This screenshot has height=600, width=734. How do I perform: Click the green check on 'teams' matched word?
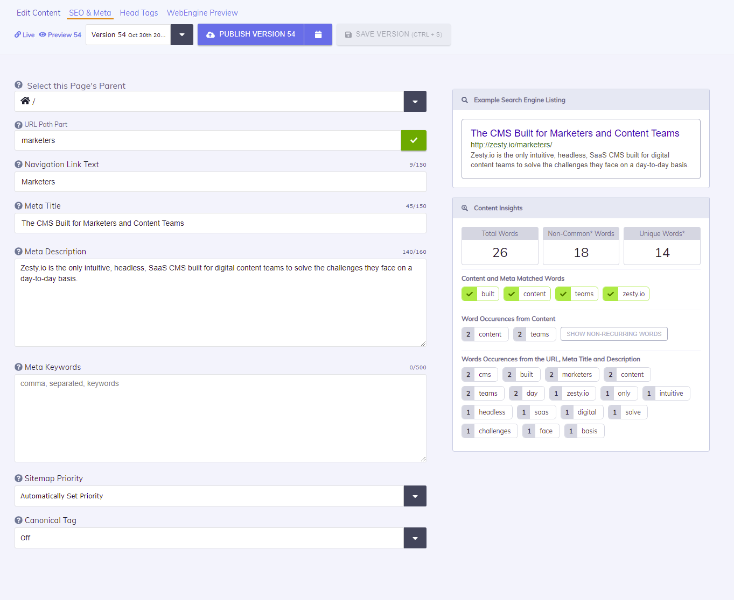563,294
